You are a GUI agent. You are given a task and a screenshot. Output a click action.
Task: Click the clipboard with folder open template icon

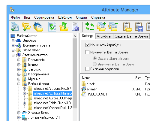(127, 27)
